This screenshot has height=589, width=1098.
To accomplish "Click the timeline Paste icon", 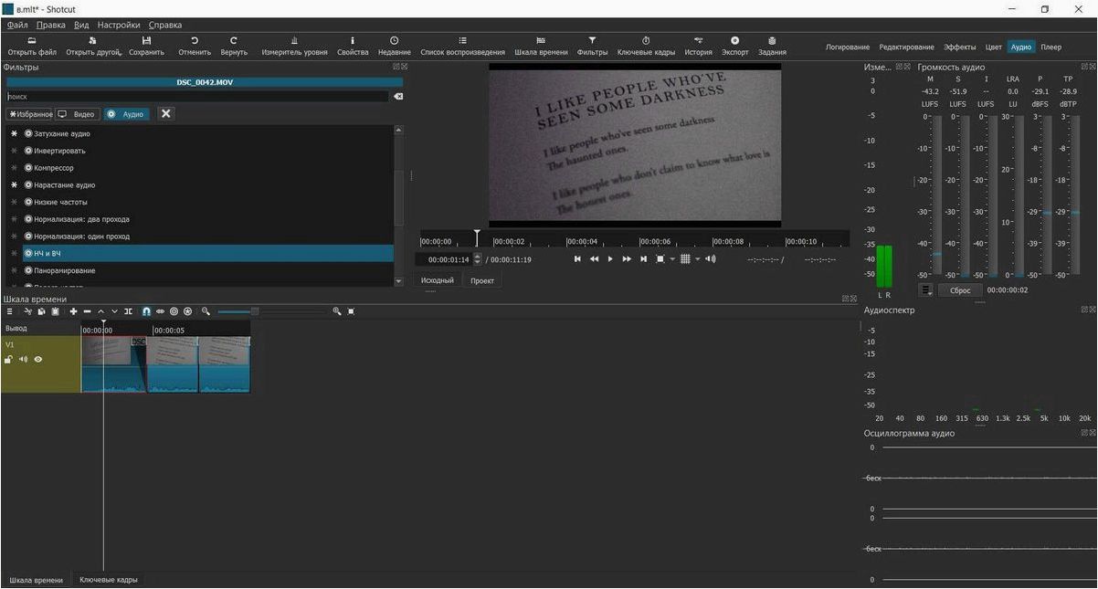I will [55, 311].
